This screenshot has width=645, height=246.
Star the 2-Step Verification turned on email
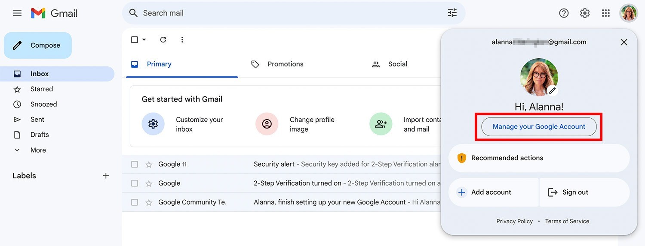click(x=149, y=183)
